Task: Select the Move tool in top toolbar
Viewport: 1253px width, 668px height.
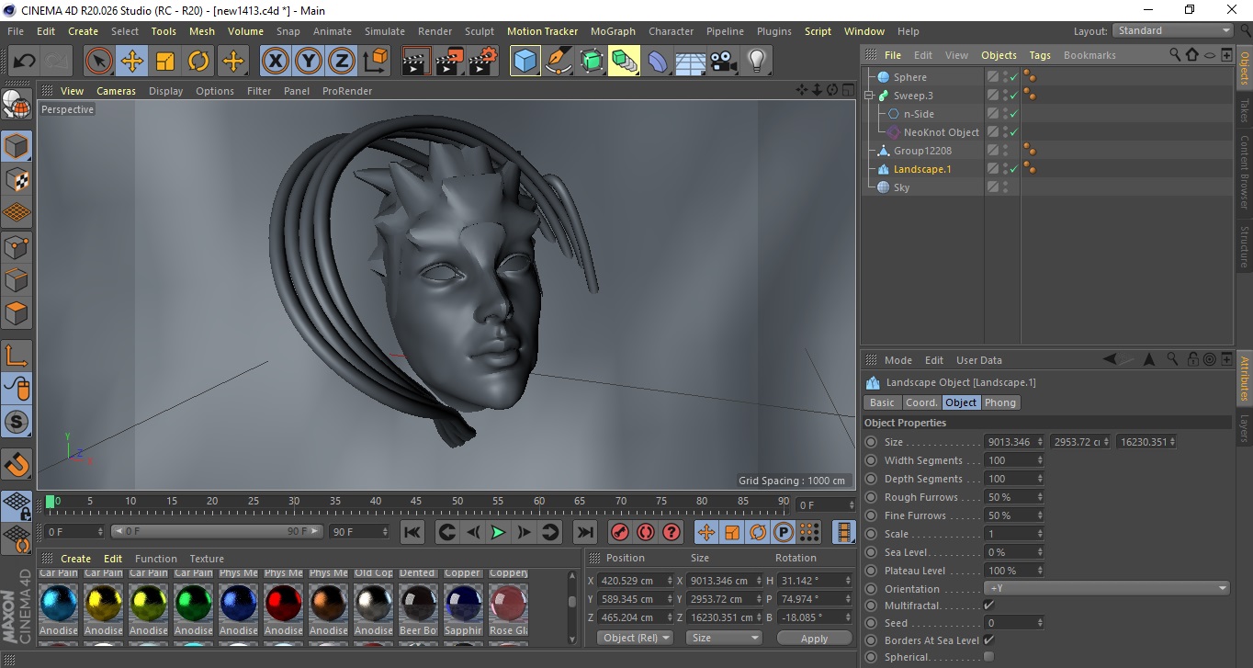Action: [x=132, y=62]
